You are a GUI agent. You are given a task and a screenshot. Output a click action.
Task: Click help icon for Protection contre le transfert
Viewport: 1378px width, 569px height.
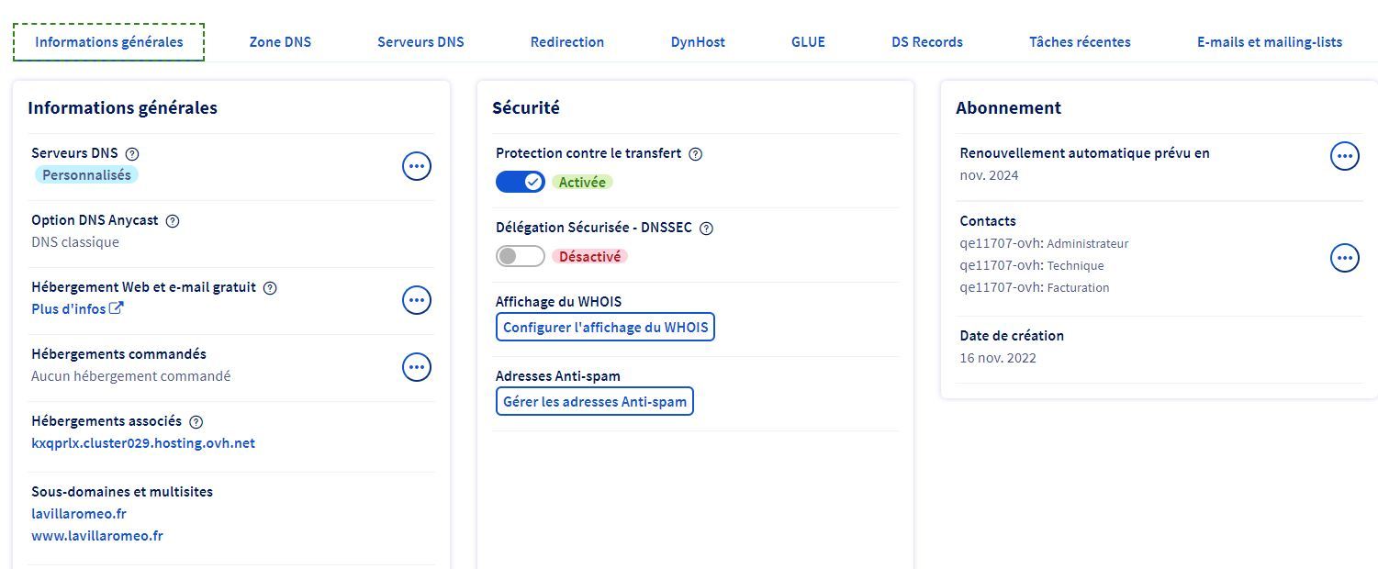695,154
